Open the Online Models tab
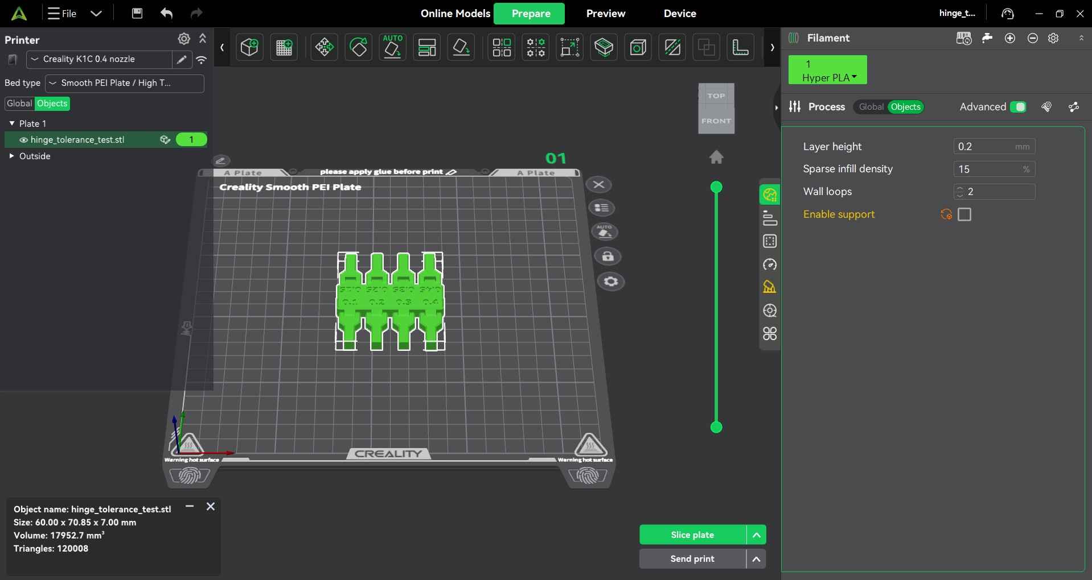1092x580 pixels. pyautogui.click(x=455, y=14)
